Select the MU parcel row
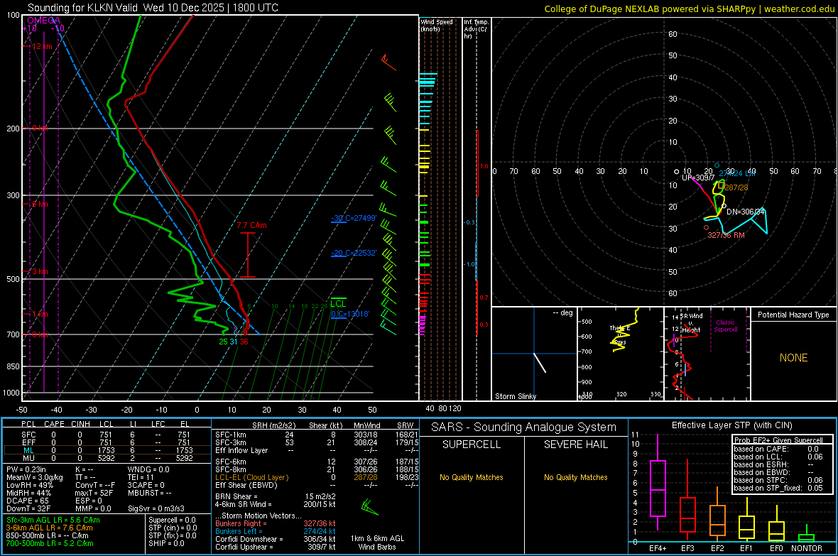The image size is (838, 556). pyautogui.click(x=107, y=457)
